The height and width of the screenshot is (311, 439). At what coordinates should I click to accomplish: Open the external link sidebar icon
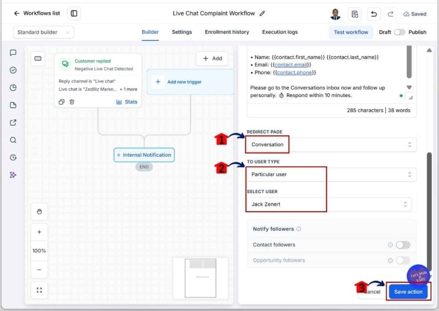pos(13,122)
